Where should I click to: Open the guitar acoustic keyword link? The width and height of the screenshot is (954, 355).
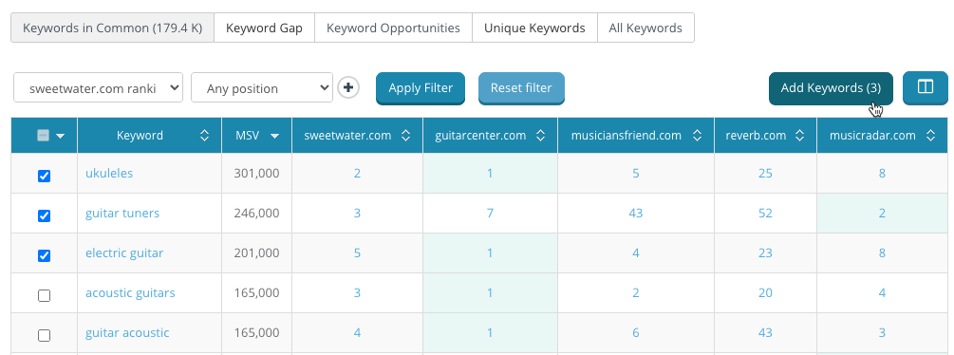pyautogui.click(x=127, y=333)
